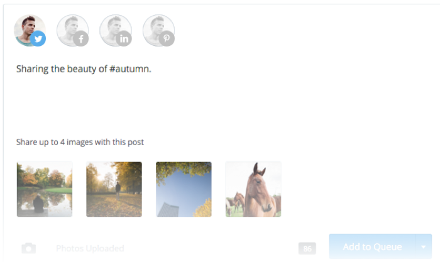Screen dimensions: 440x262
Task: Click the 86 character count badge
Action: click(307, 249)
